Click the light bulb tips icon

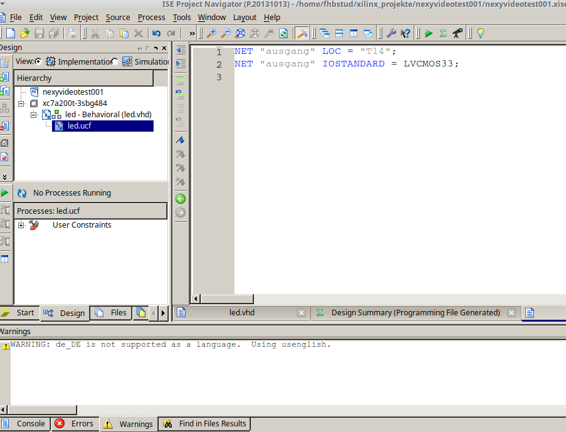click(x=481, y=33)
